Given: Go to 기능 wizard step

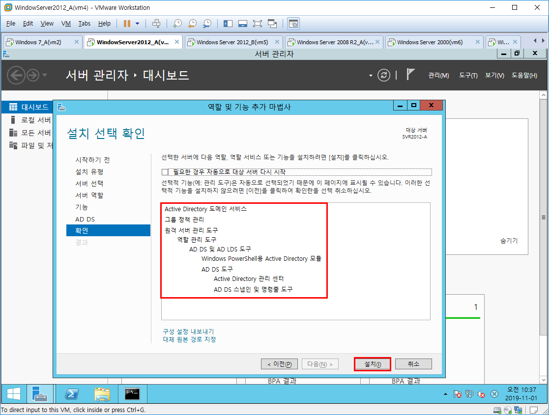Looking at the screenshot, I should coord(81,207).
